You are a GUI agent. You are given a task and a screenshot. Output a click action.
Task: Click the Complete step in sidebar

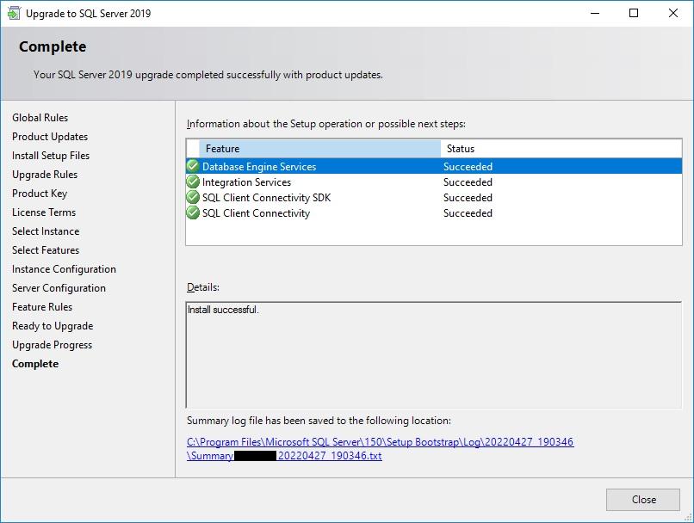tap(35, 364)
